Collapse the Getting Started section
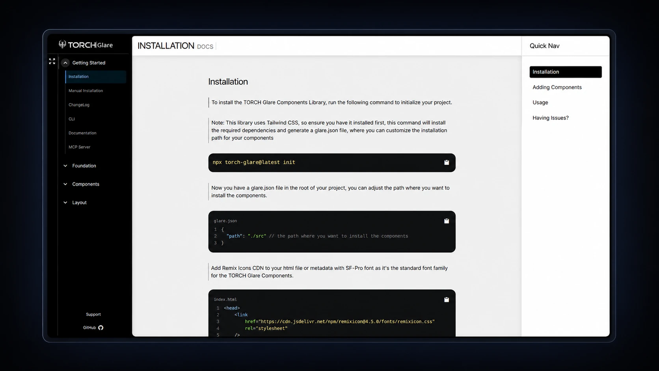Viewport: 659px width, 371px height. pos(65,63)
